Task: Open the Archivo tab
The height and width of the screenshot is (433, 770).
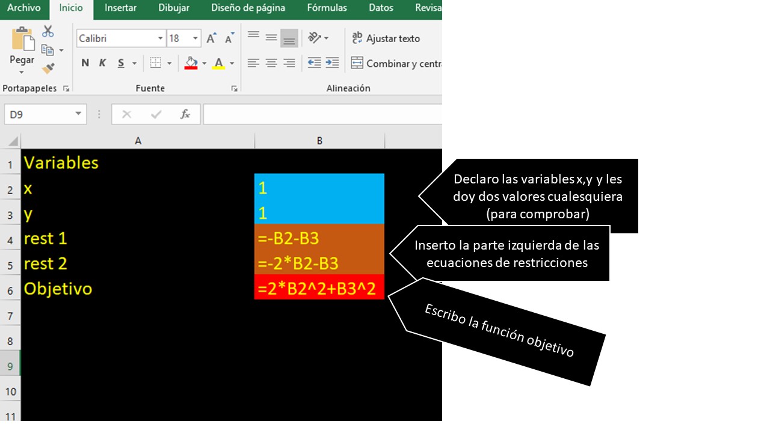Action: (23, 8)
